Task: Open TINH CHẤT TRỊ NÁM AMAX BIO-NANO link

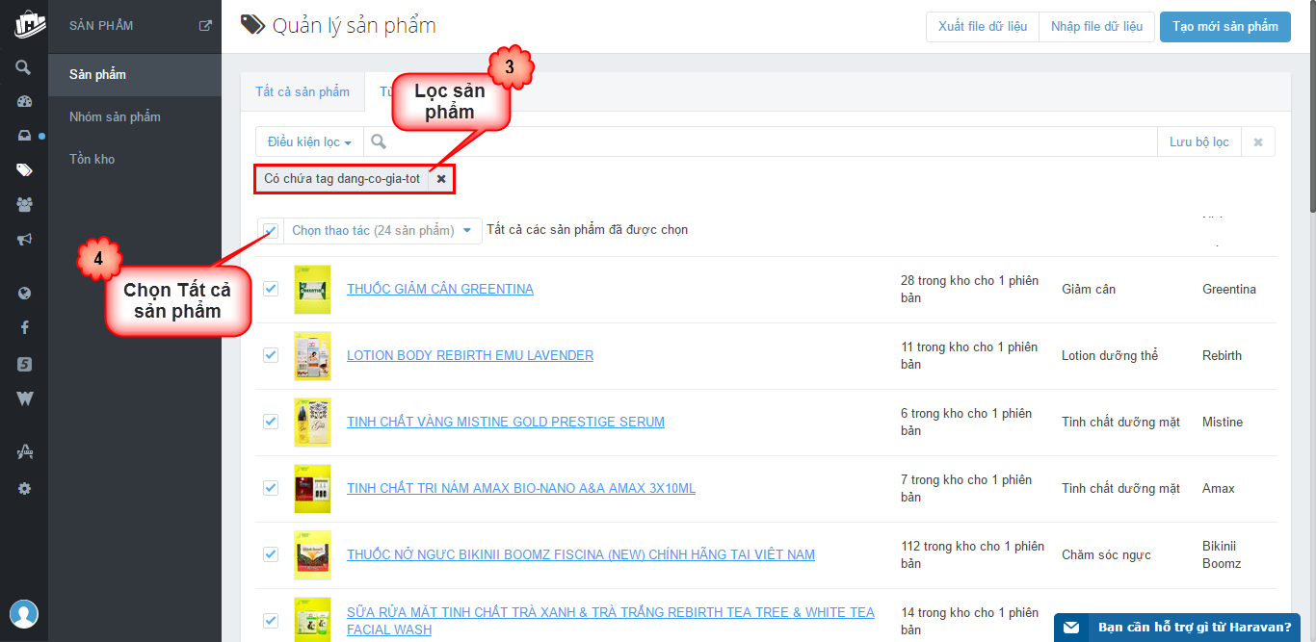Action: 521,488
